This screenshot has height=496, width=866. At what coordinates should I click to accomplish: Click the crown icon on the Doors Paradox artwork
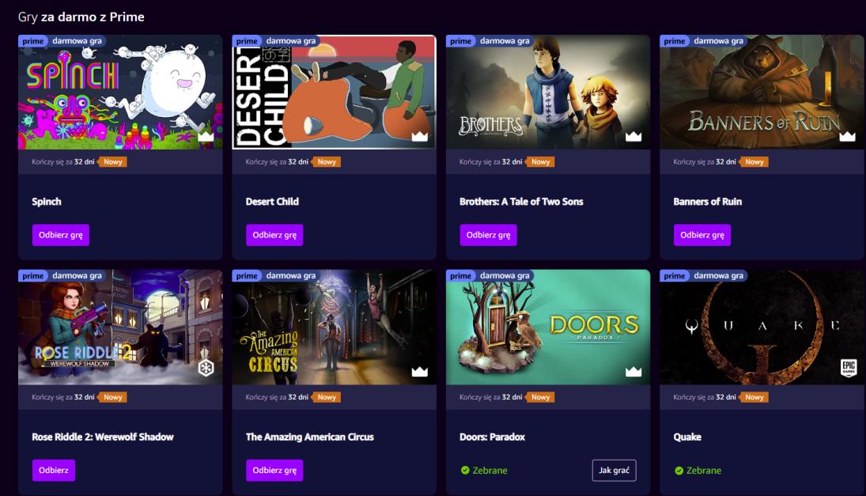[x=633, y=371]
